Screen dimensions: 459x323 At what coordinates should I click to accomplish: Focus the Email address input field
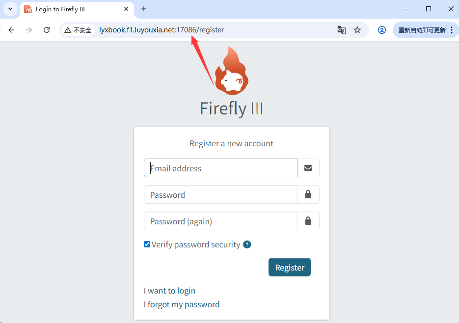(x=220, y=168)
